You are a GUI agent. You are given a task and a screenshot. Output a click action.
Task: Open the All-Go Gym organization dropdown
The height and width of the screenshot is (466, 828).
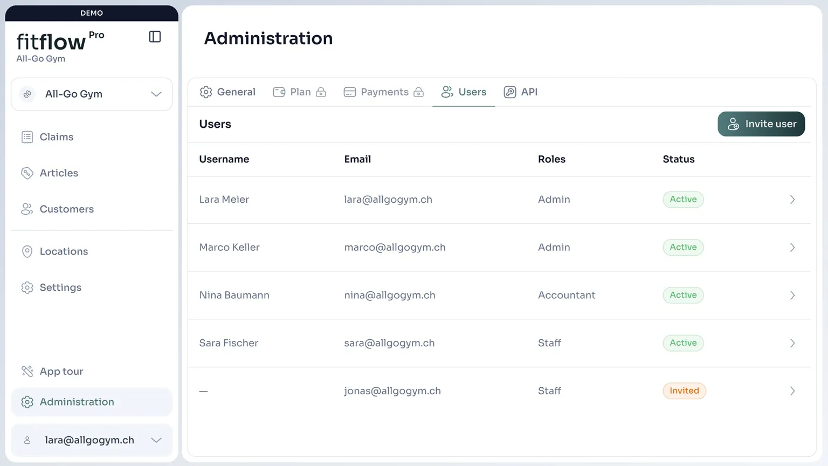click(x=92, y=94)
